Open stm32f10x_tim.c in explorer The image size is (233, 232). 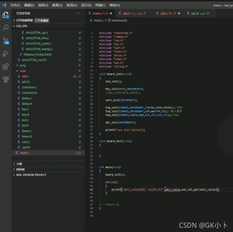point(48,38)
